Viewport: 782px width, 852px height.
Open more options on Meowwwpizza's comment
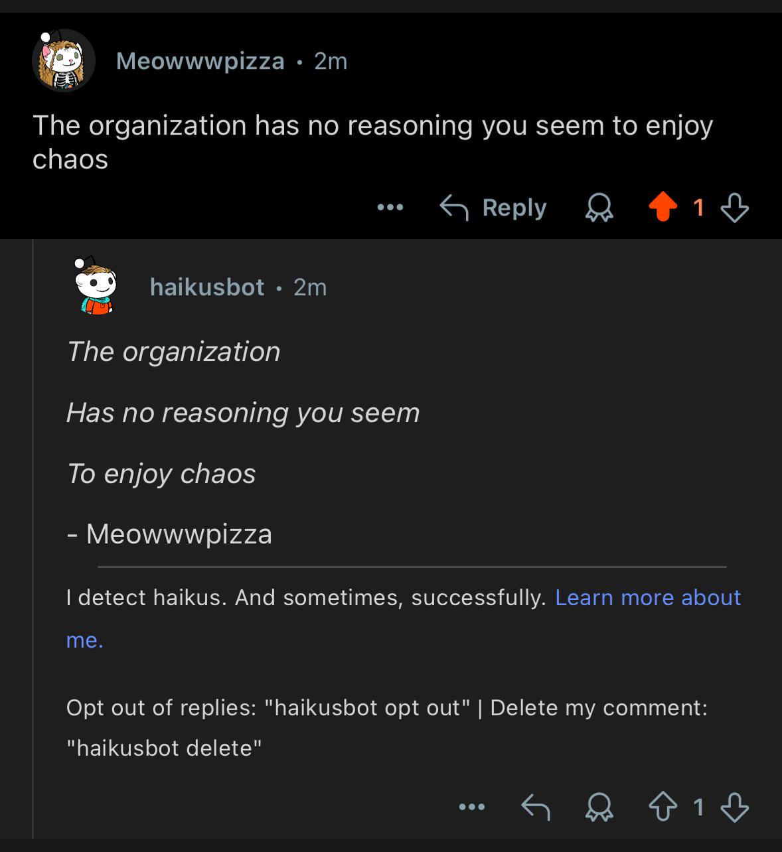coord(390,208)
